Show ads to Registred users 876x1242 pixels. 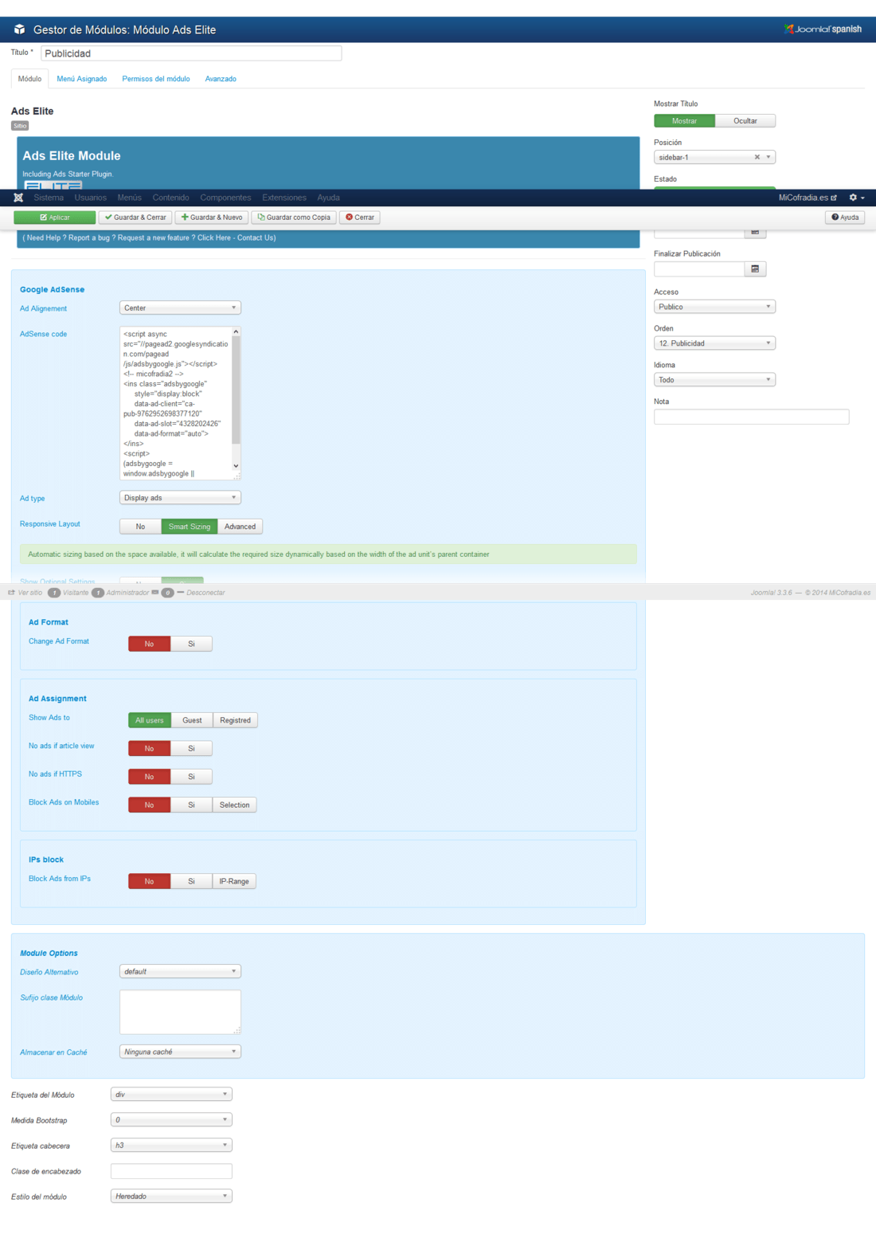coord(235,720)
